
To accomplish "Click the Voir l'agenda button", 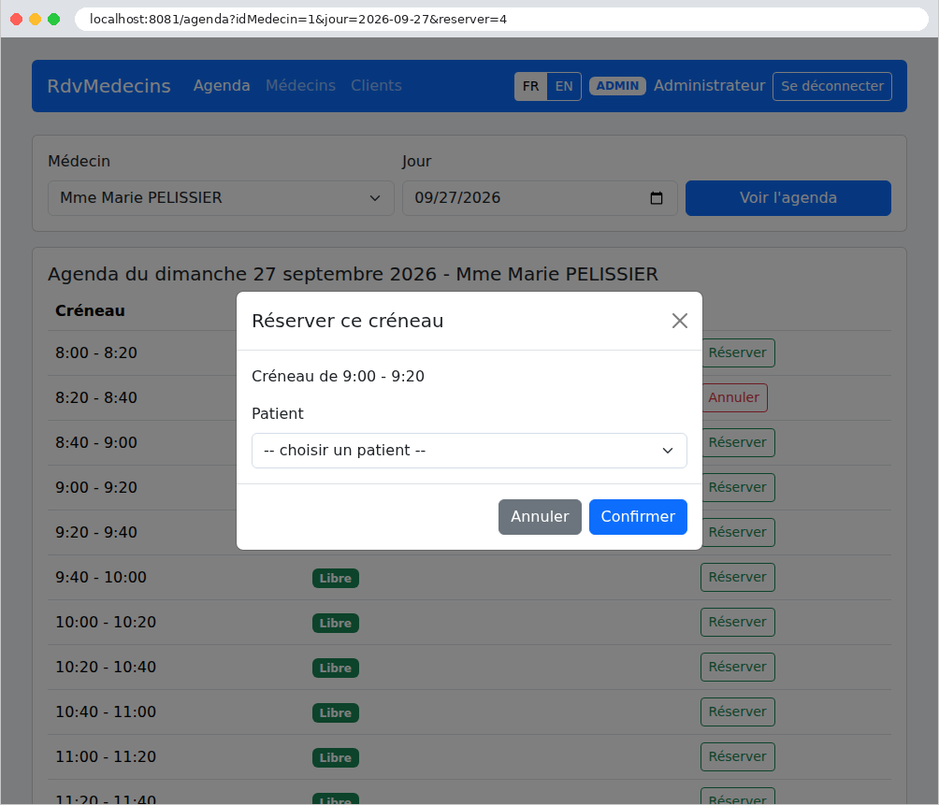I will pyautogui.click(x=788, y=198).
